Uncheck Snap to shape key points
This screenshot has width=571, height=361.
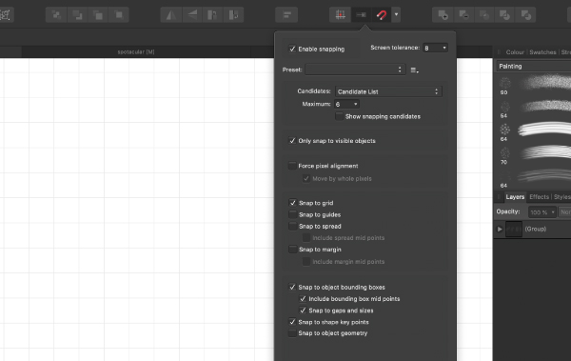(292, 322)
